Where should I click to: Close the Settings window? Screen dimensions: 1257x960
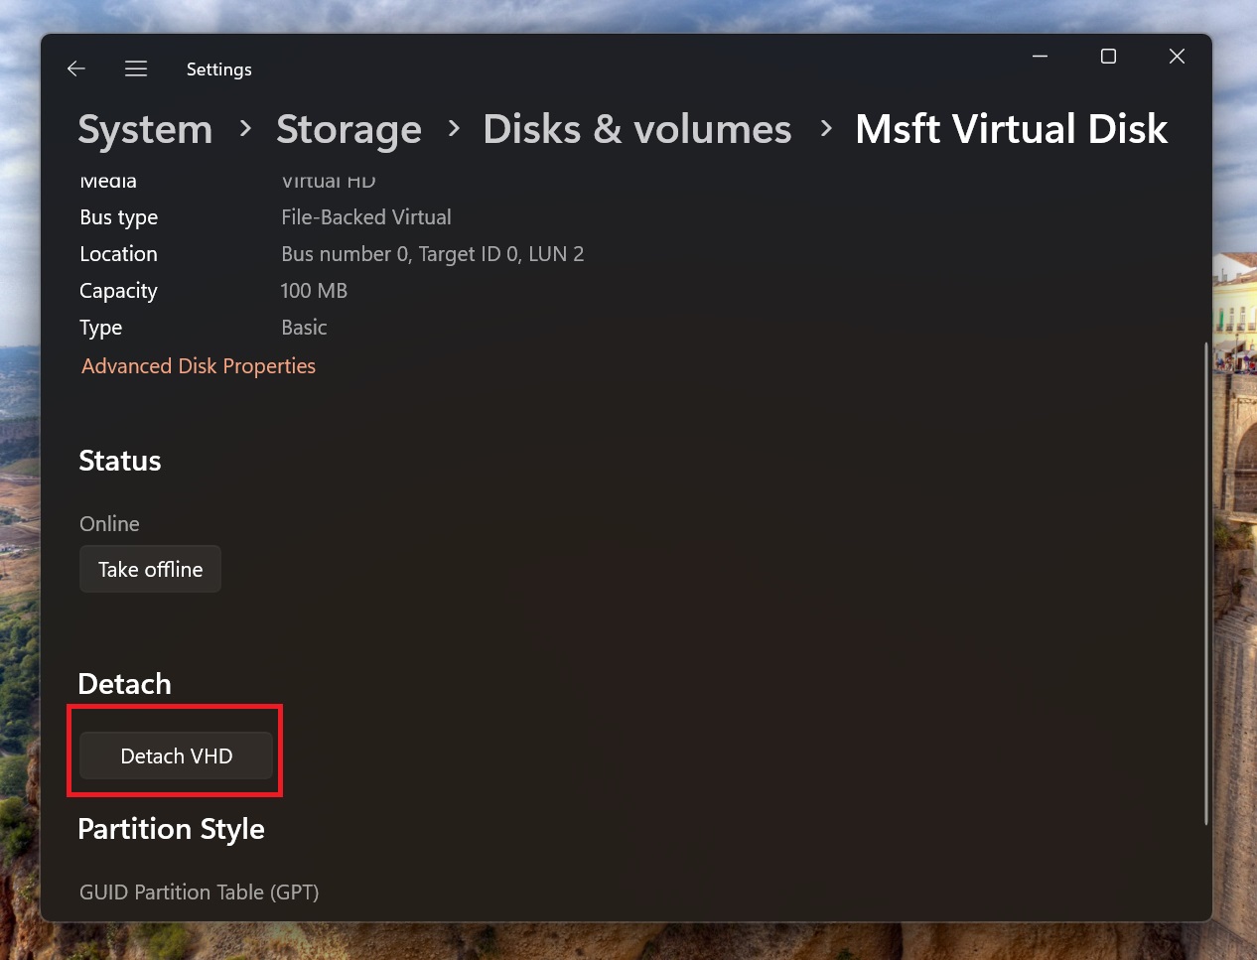[1177, 57]
